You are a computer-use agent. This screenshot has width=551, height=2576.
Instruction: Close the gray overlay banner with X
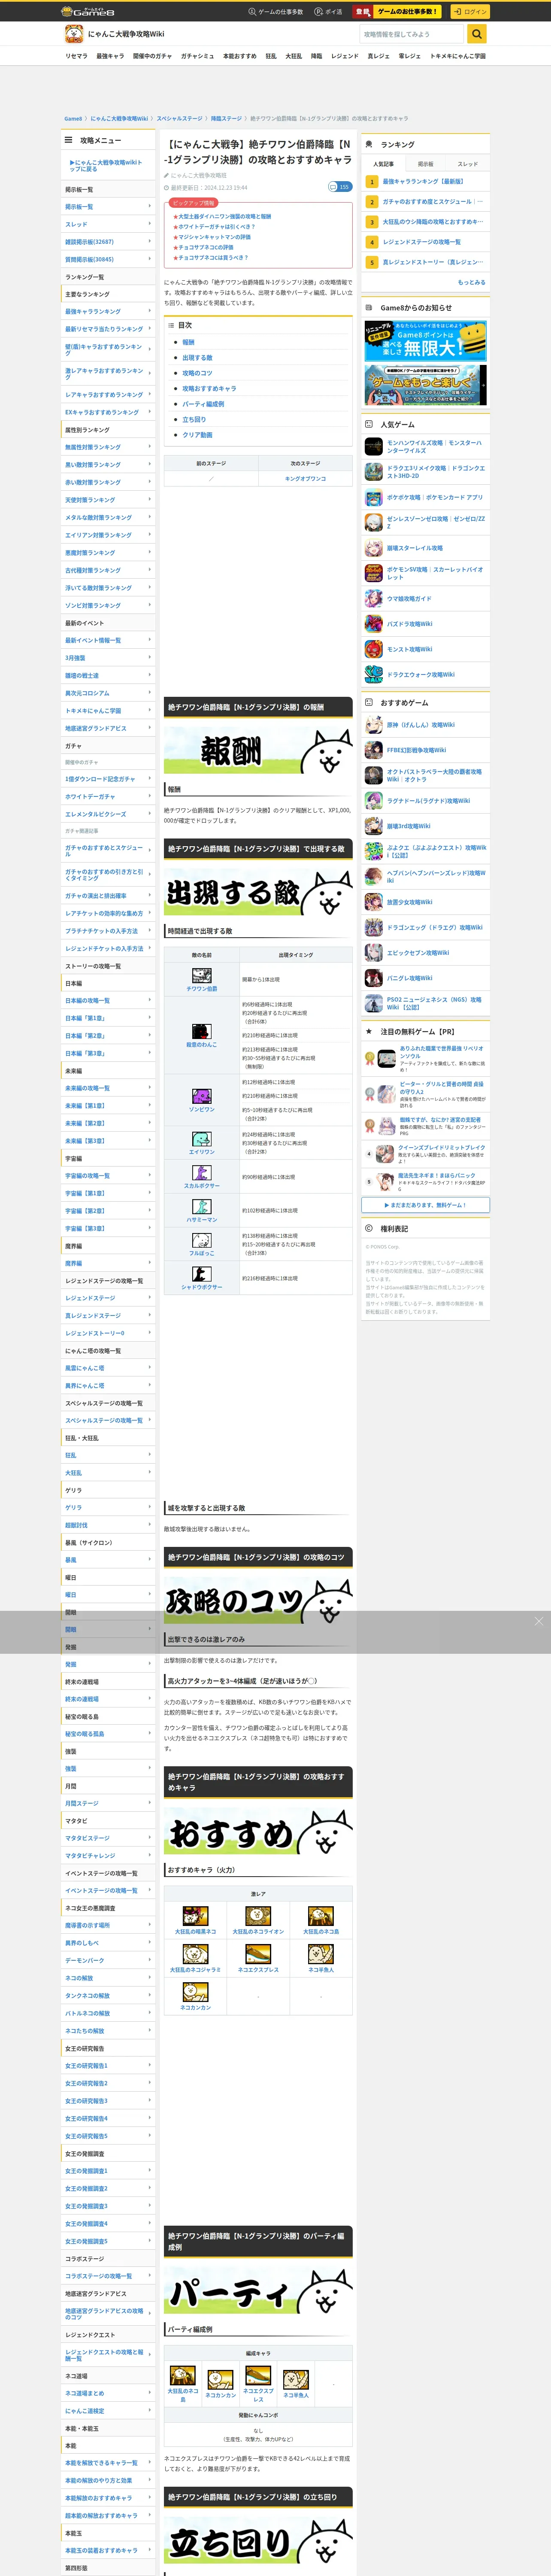point(539,1621)
